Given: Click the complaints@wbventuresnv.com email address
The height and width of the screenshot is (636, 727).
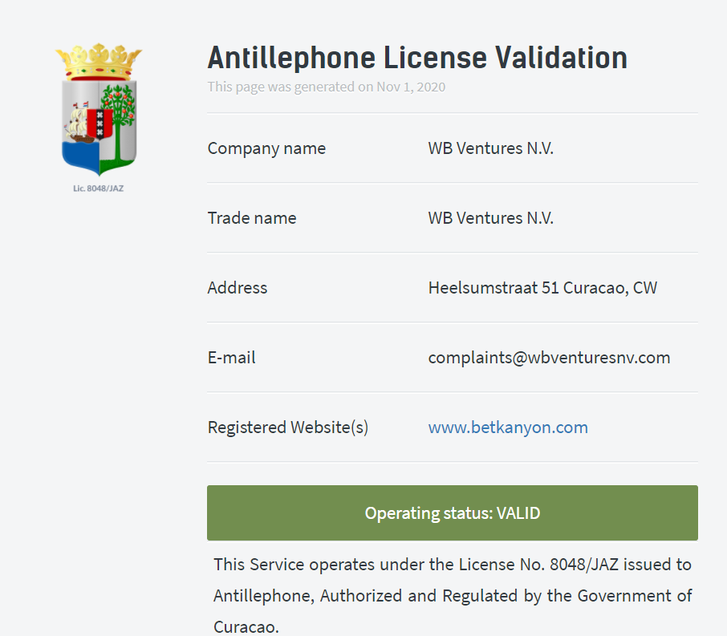Looking at the screenshot, I should tap(549, 358).
